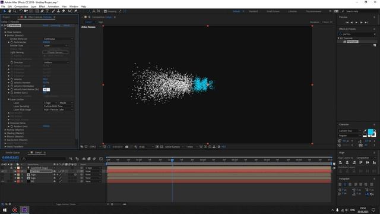Open the Composition menu
The height and width of the screenshot is (214, 380).
[21, 7]
